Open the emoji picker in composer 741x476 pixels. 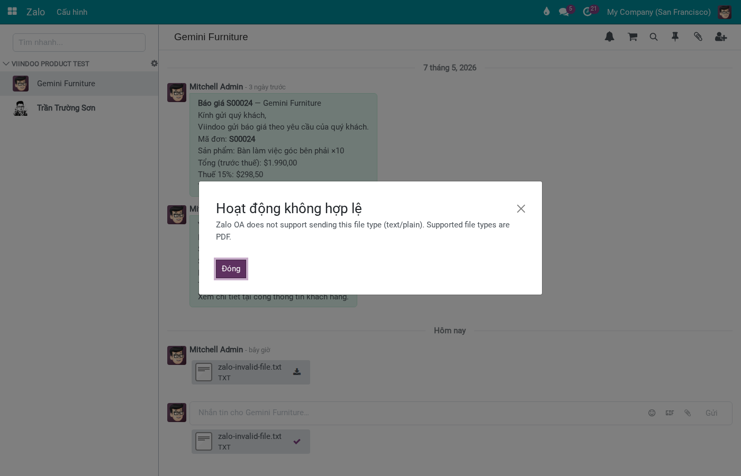[652, 413]
